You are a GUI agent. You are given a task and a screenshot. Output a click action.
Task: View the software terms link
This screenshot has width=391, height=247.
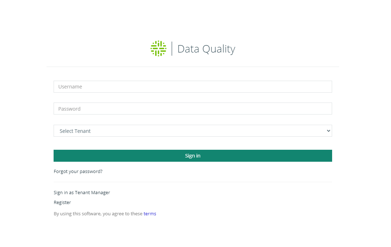[x=150, y=214]
